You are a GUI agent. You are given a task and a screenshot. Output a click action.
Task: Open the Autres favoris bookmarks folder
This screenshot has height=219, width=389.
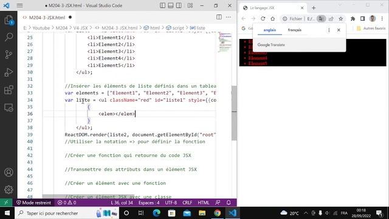click(x=371, y=29)
